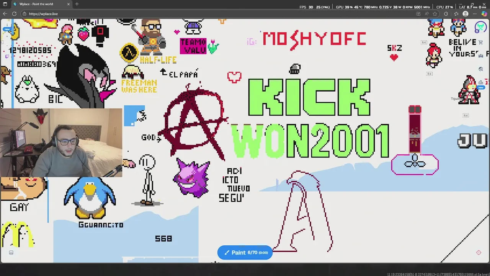Open the leaderboard bar chart icon
490x276 pixels.
pyautogui.click(x=480, y=82)
